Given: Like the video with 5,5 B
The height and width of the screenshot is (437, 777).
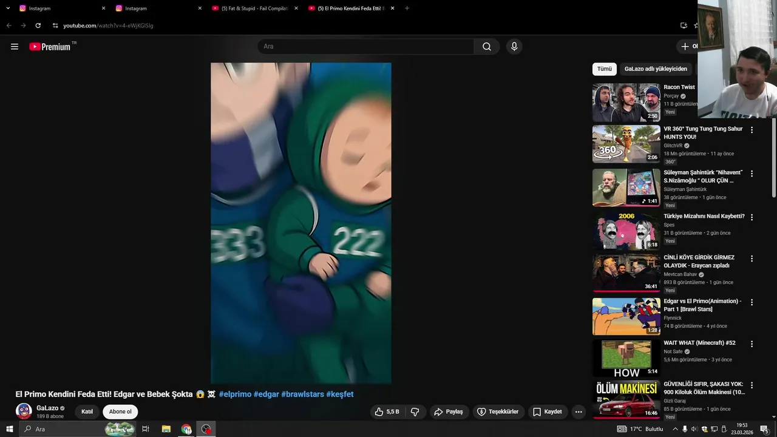Looking at the screenshot, I should [x=387, y=412].
